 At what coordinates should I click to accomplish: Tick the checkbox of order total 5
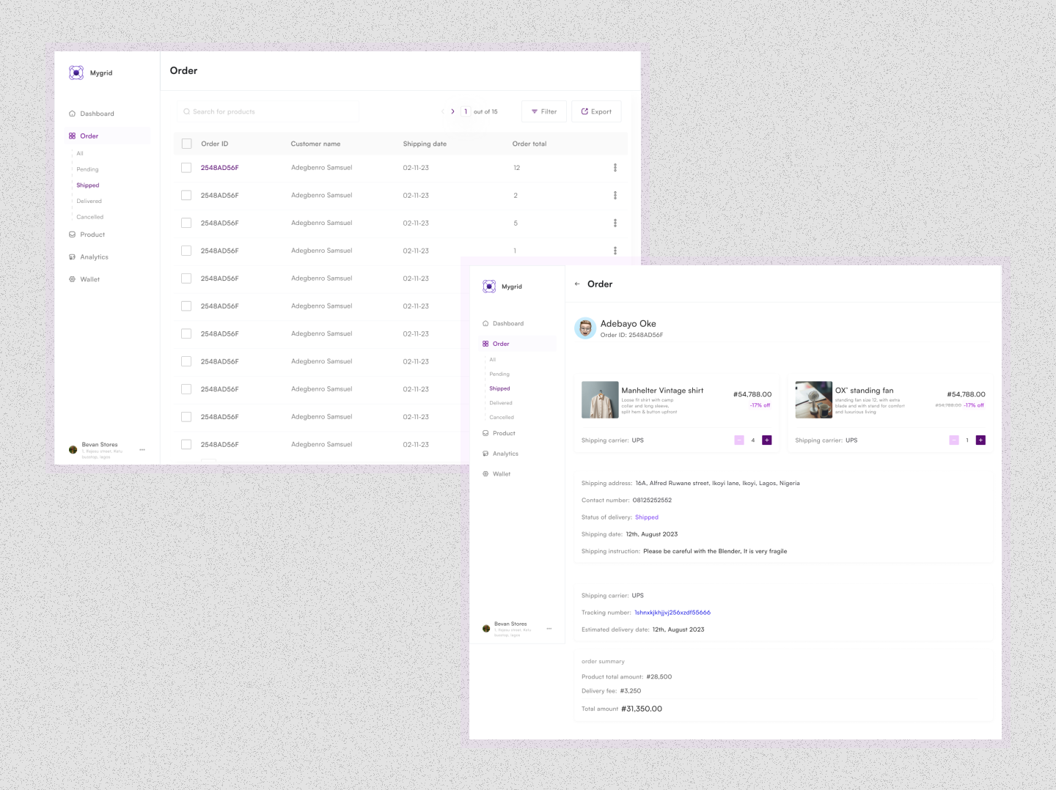tap(186, 223)
